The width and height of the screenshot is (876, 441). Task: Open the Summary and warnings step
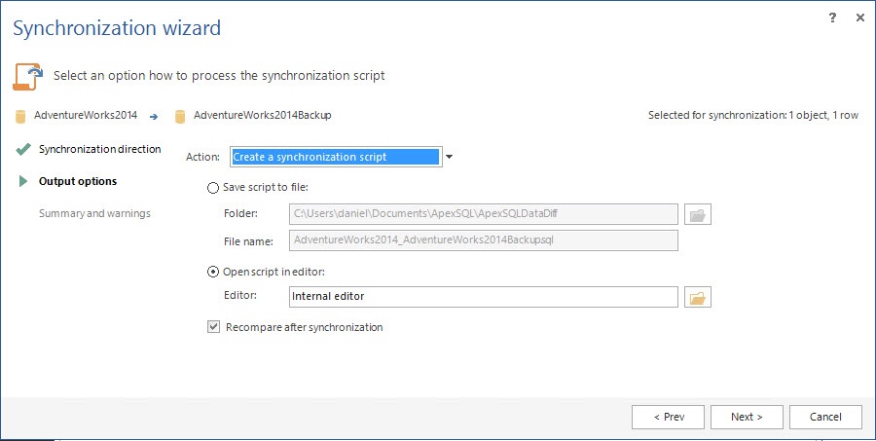coord(94,213)
